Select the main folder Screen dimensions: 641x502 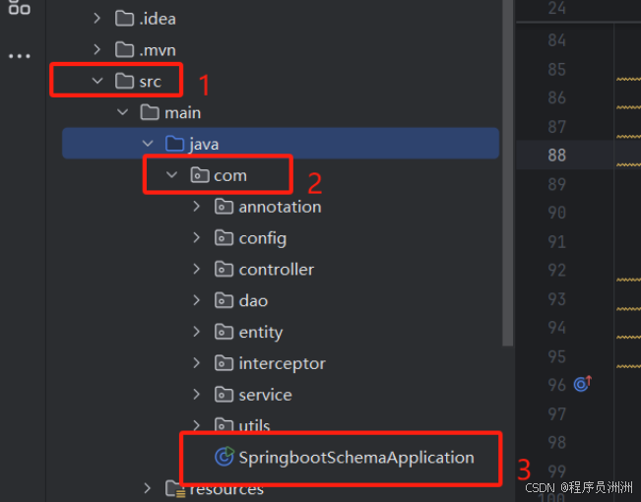(x=182, y=112)
